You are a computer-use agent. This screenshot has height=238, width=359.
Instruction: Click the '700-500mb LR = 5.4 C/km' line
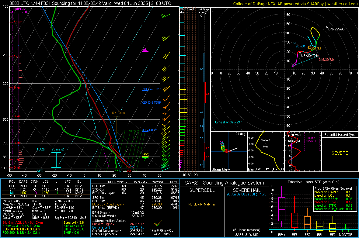(x=21, y=233)
